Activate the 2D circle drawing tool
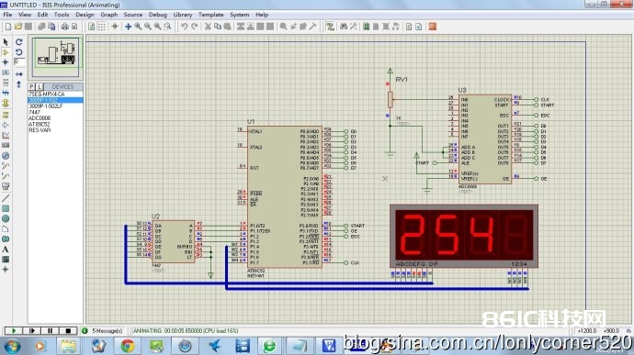Image resolution: width=634 pixels, height=355 pixels. [x=6, y=218]
